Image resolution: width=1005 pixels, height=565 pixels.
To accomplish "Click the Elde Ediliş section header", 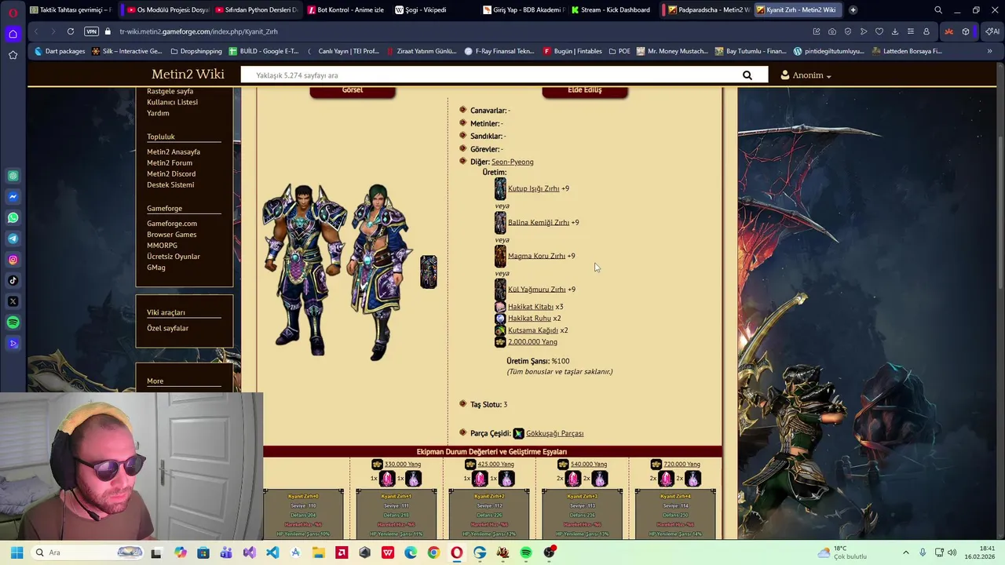I will click(585, 90).
